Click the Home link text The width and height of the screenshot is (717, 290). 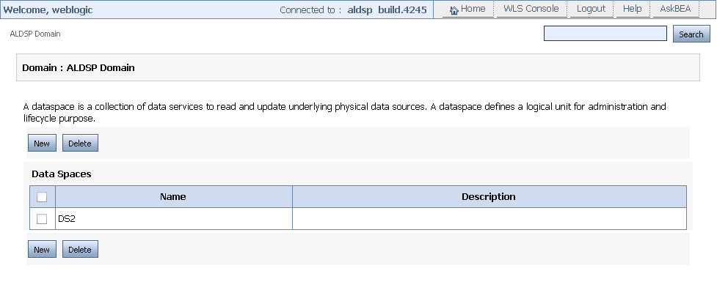pyautogui.click(x=473, y=9)
